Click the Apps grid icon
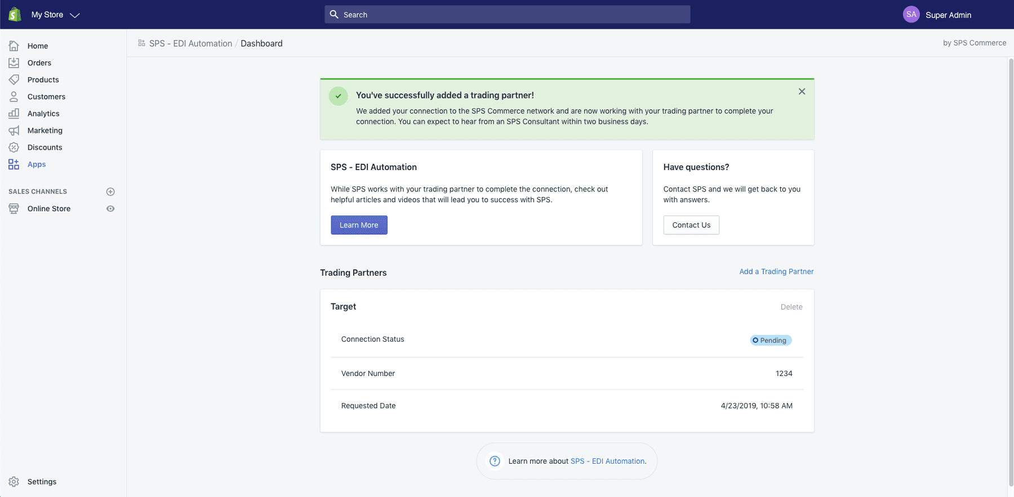The image size is (1014, 497). (14, 164)
